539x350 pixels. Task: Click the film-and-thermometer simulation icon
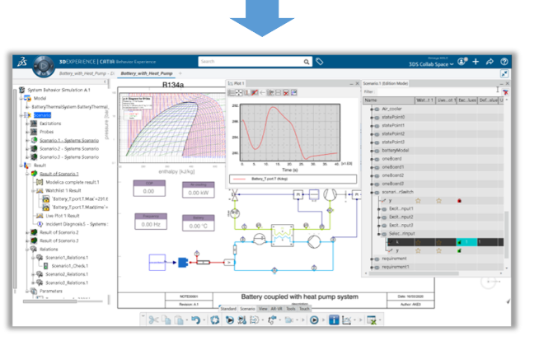pos(242,320)
